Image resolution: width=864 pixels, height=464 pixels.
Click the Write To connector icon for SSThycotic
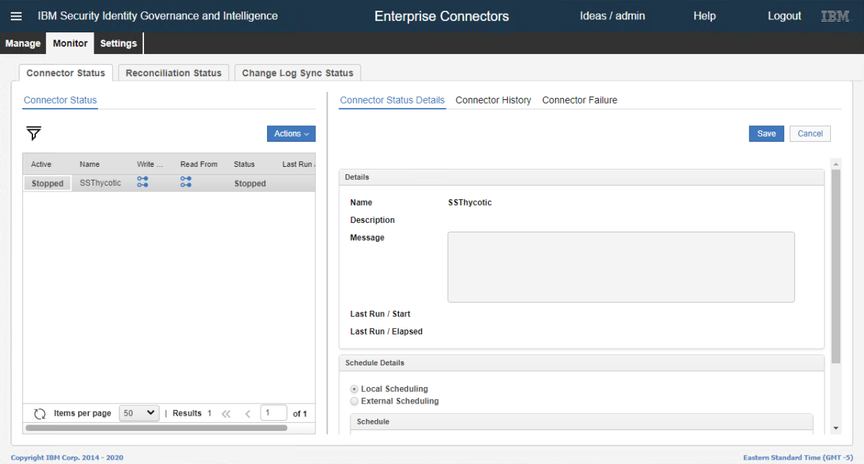click(143, 182)
